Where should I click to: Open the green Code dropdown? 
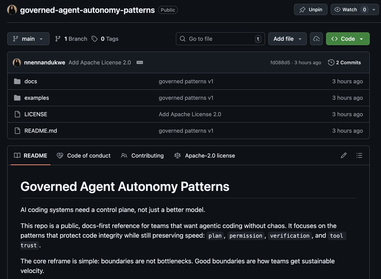[x=348, y=39]
